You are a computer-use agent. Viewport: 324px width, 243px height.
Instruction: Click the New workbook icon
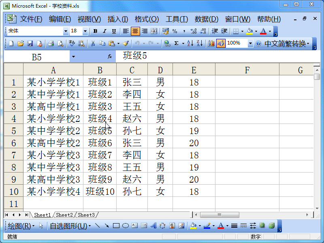point(11,44)
